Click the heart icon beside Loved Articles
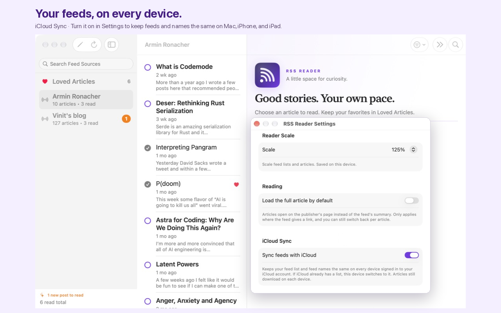501x313 pixels. pyautogui.click(x=45, y=81)
